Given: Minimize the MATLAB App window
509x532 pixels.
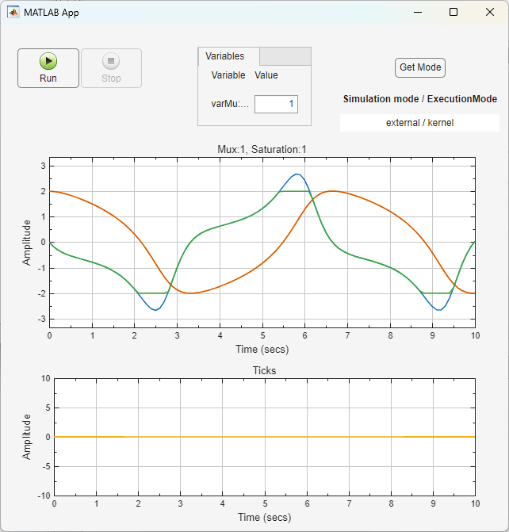Looking at the screenshot, I should point(415,12).
